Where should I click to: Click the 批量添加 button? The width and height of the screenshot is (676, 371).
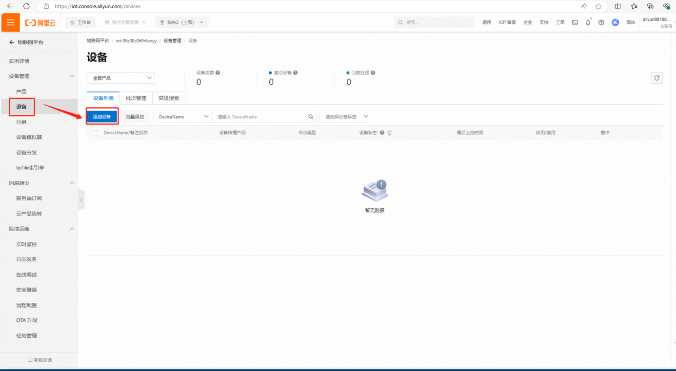coord(135,117)
